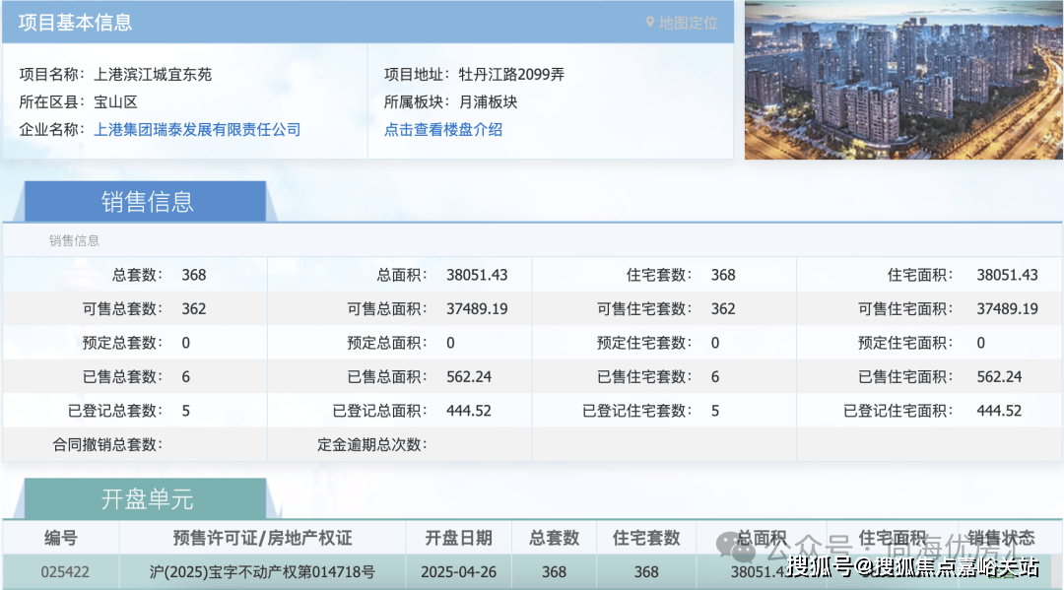Click the night cityscape project photo

point(903,80)
